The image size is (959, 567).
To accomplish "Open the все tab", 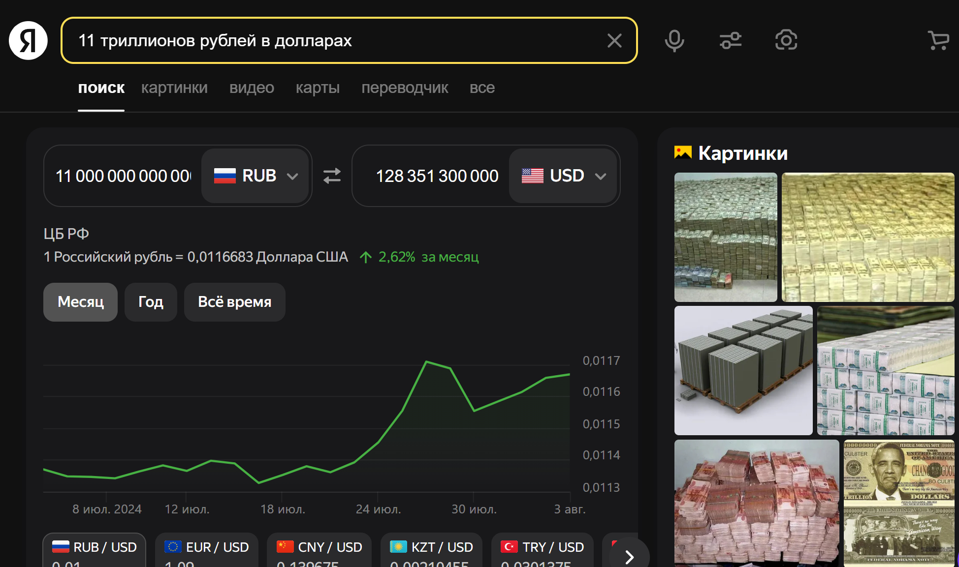I will [481, 88].
